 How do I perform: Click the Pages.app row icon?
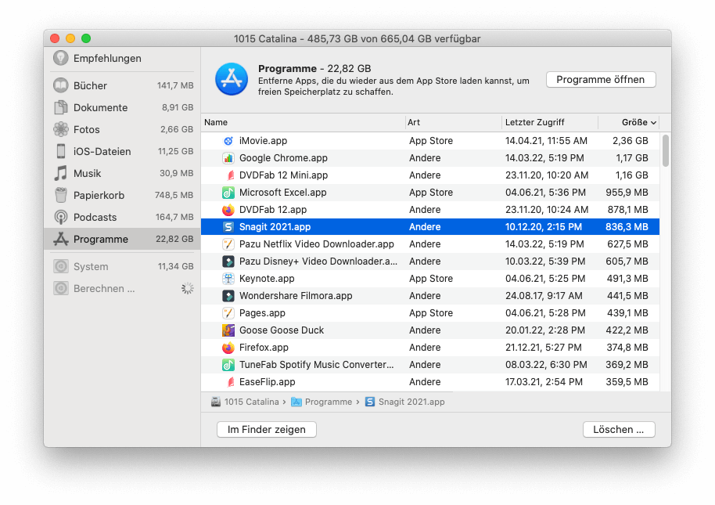[x=228, y=313]
